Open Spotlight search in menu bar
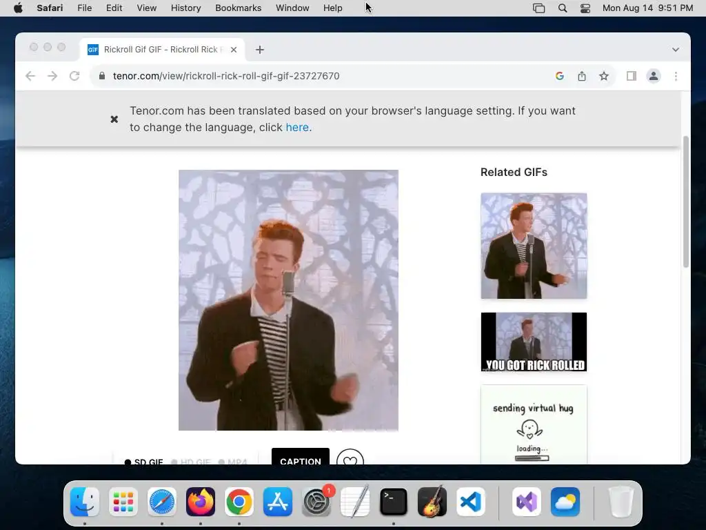The height and width of the screenshot is (530, 706). coord(563,8)
